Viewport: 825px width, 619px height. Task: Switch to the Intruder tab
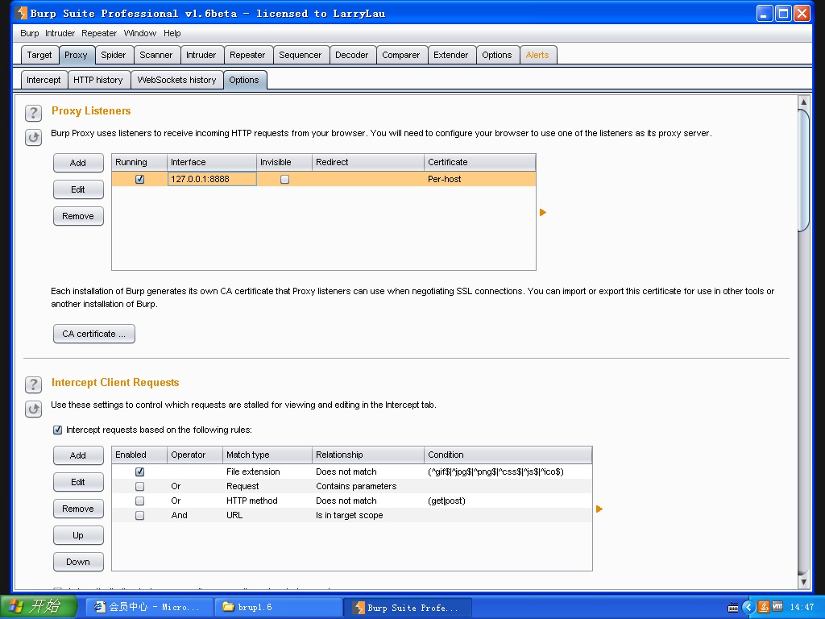pos(201,55)
